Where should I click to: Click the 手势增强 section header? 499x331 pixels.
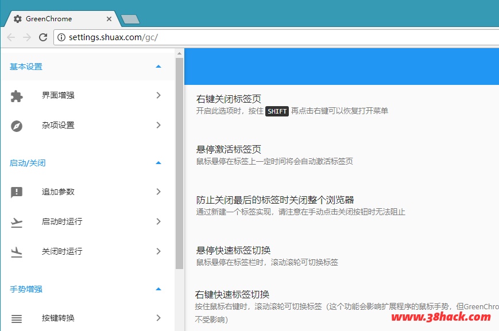(x=87, y=289)
